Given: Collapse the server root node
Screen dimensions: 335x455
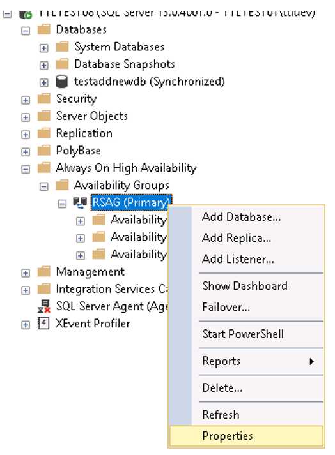Looking at the screenshot, I should point(7,13).
